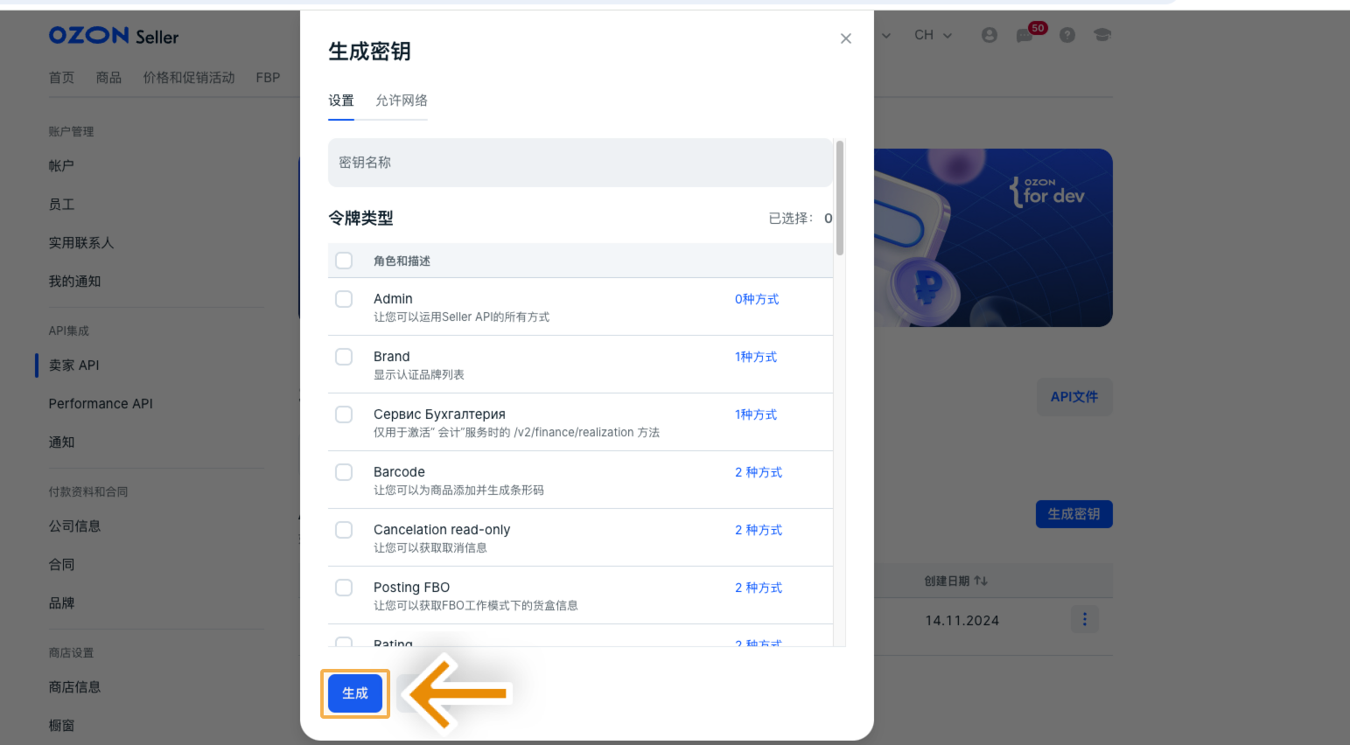
Task: Click the 付款资料和合同 sidebar section label
Action: coord(88,491)
